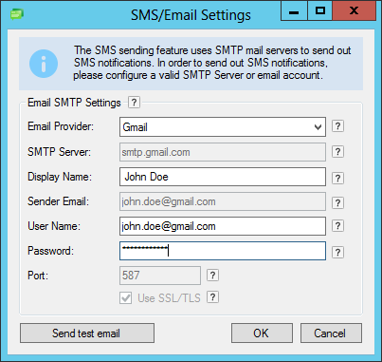Click the blue information icon
This screenshot has width=382, height=362.
click(x=44, y=64)
